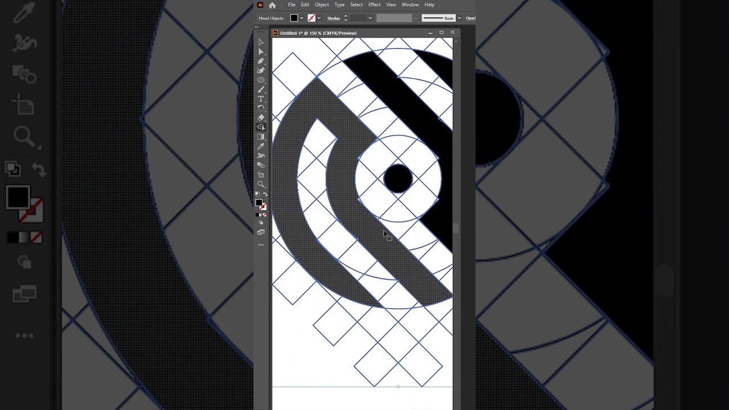Click the stroke weight input field
The image size is (729, 410).
pos(358,18)
